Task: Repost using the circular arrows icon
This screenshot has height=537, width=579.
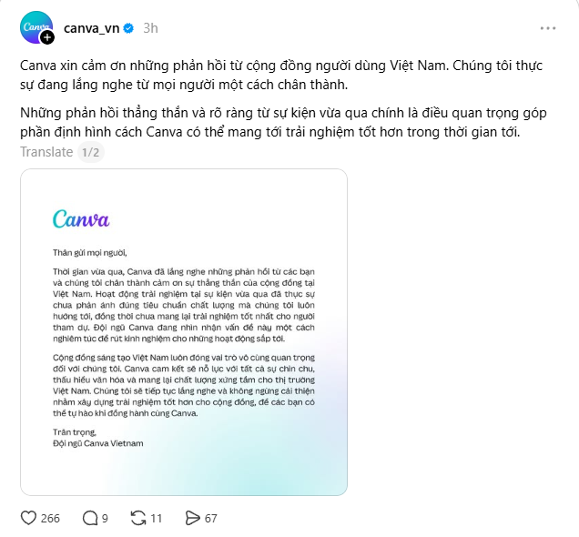Action: coord(139,518)
